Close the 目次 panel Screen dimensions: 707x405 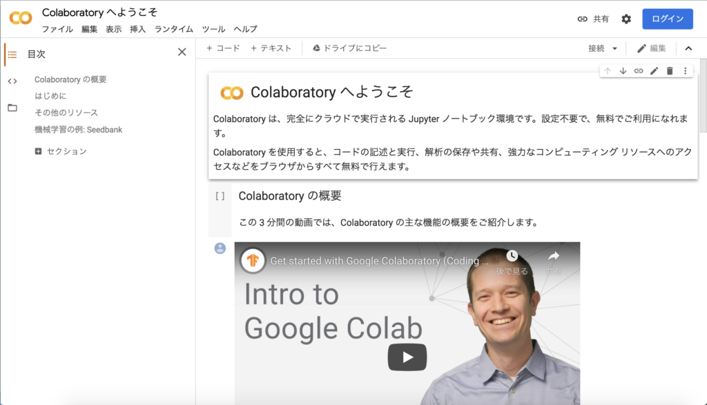182,52
